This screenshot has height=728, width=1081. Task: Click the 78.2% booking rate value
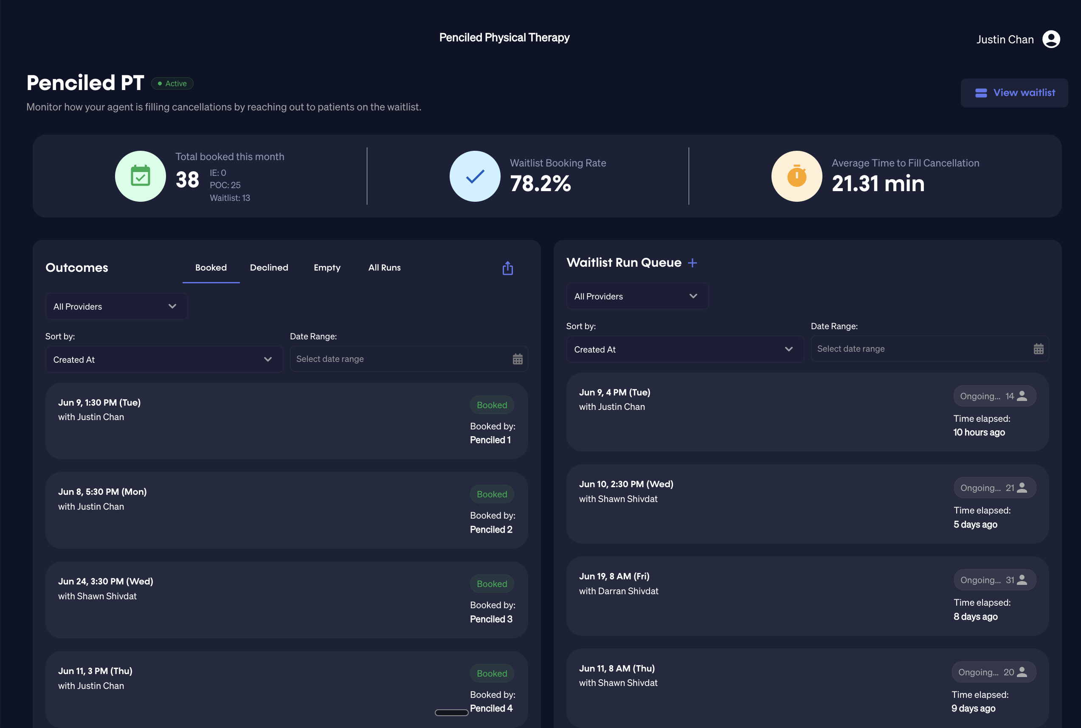coord(540,183)
